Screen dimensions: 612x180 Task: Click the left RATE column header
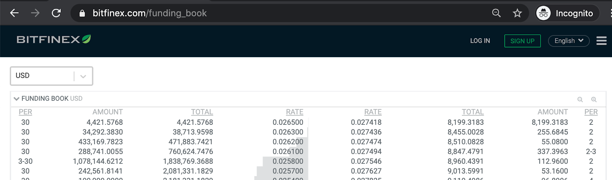[x=295, y=112]
